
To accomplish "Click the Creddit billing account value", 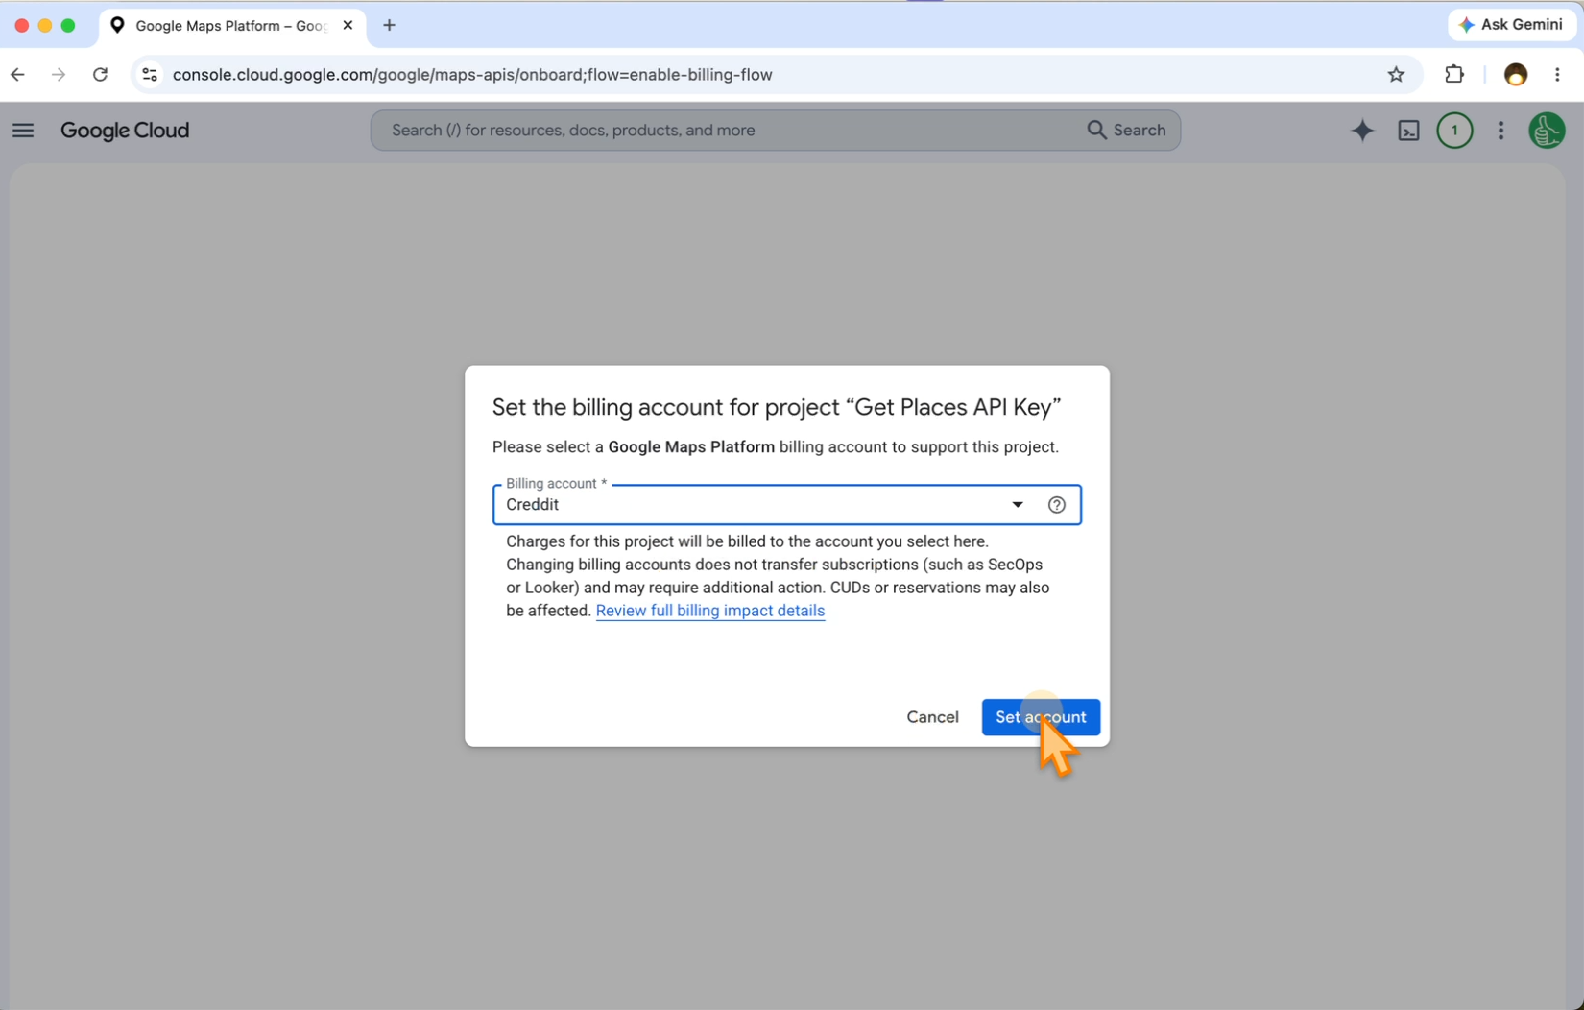I will pos(532,505).
